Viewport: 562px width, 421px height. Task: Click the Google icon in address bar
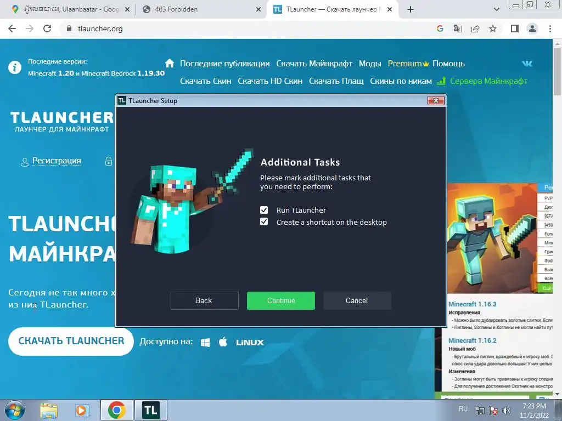click(x=440, y=29)
